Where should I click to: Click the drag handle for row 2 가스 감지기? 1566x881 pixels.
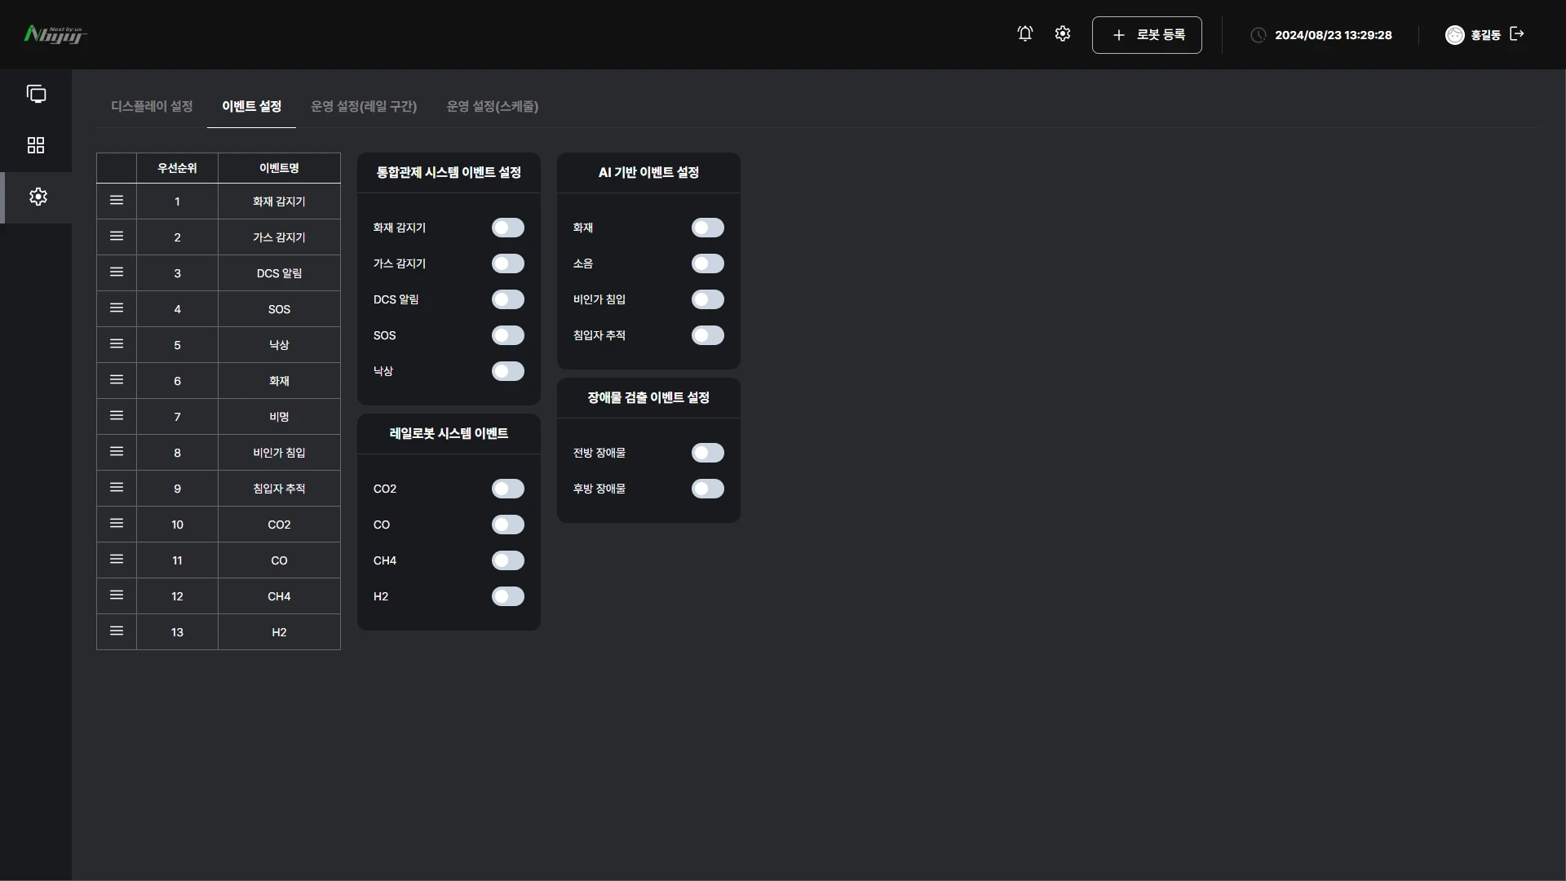point(117,237)
